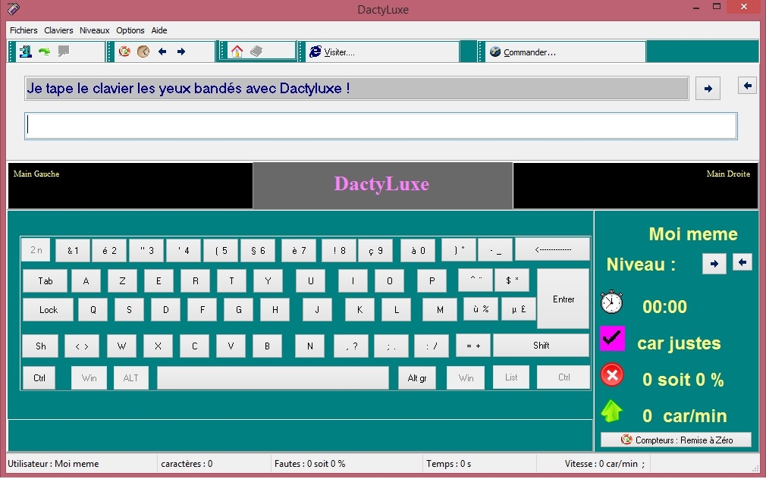Viewport: 766px width, 479px height.
Task: Click the exit door icon in toolbar
Action: click(x=25, y=52)
